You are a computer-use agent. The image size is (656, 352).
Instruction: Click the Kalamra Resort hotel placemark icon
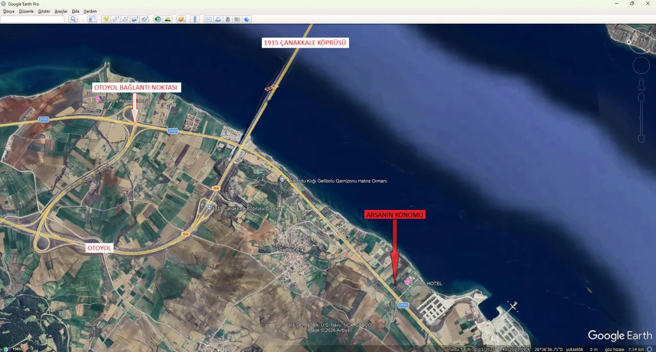tap(97, 99)
